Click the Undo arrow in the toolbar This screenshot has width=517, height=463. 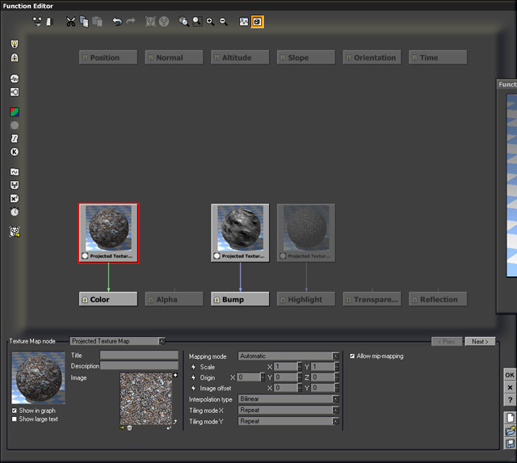click(117, 22)
